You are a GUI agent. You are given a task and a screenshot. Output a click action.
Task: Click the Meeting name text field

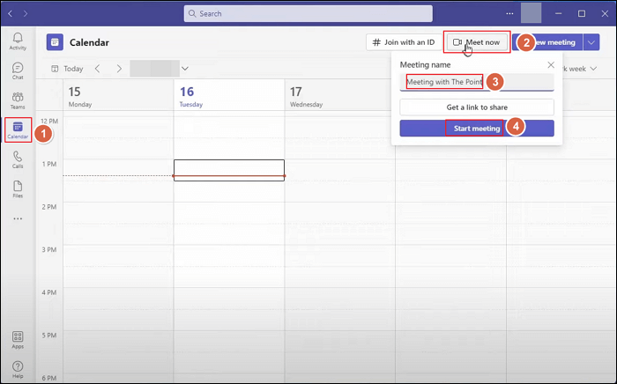[476, 82]
